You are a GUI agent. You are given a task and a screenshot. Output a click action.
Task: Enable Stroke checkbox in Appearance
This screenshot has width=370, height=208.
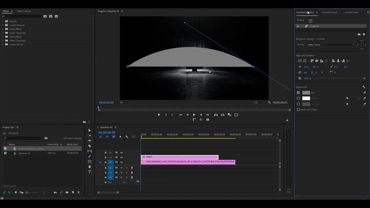pyautogui.click(x=298, y=98)
